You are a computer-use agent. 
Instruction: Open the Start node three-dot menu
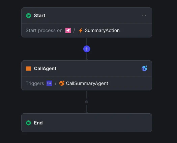pos(144,16)
